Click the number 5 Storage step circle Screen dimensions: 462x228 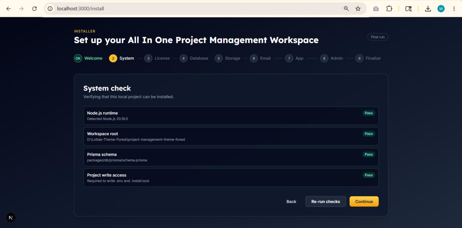pyautogui.click(x=218, y=58)
